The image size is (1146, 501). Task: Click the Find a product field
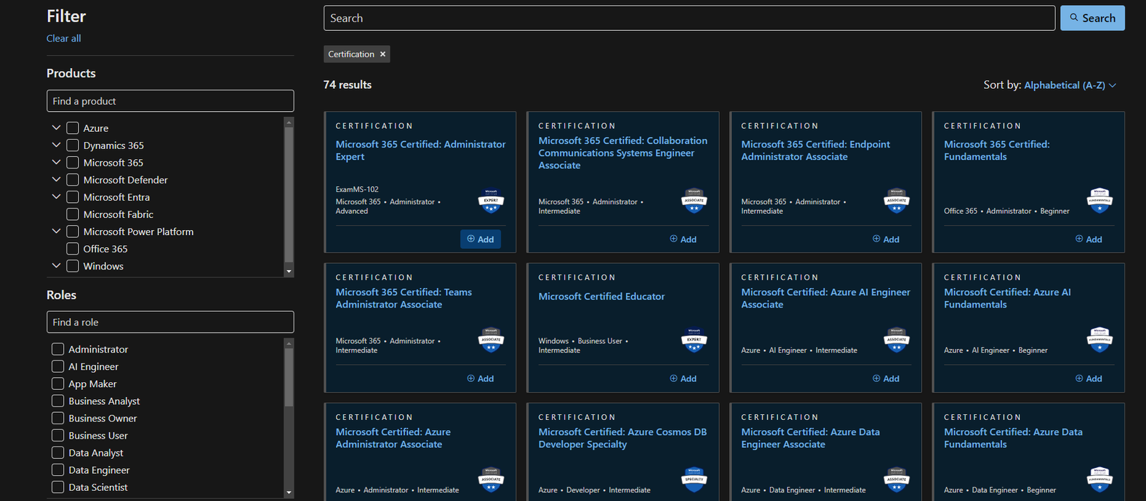click(x=170, y=101)
